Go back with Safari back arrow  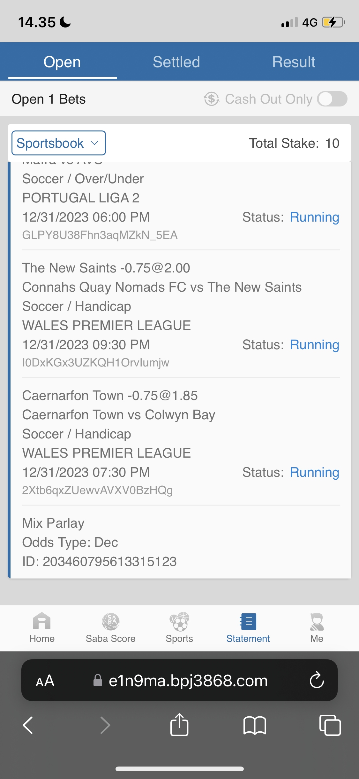click(28, 725)
